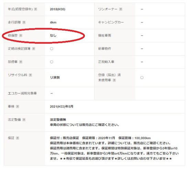Open help icon beside 走行距離
The image size is (189, 170).
pos(24,22)
